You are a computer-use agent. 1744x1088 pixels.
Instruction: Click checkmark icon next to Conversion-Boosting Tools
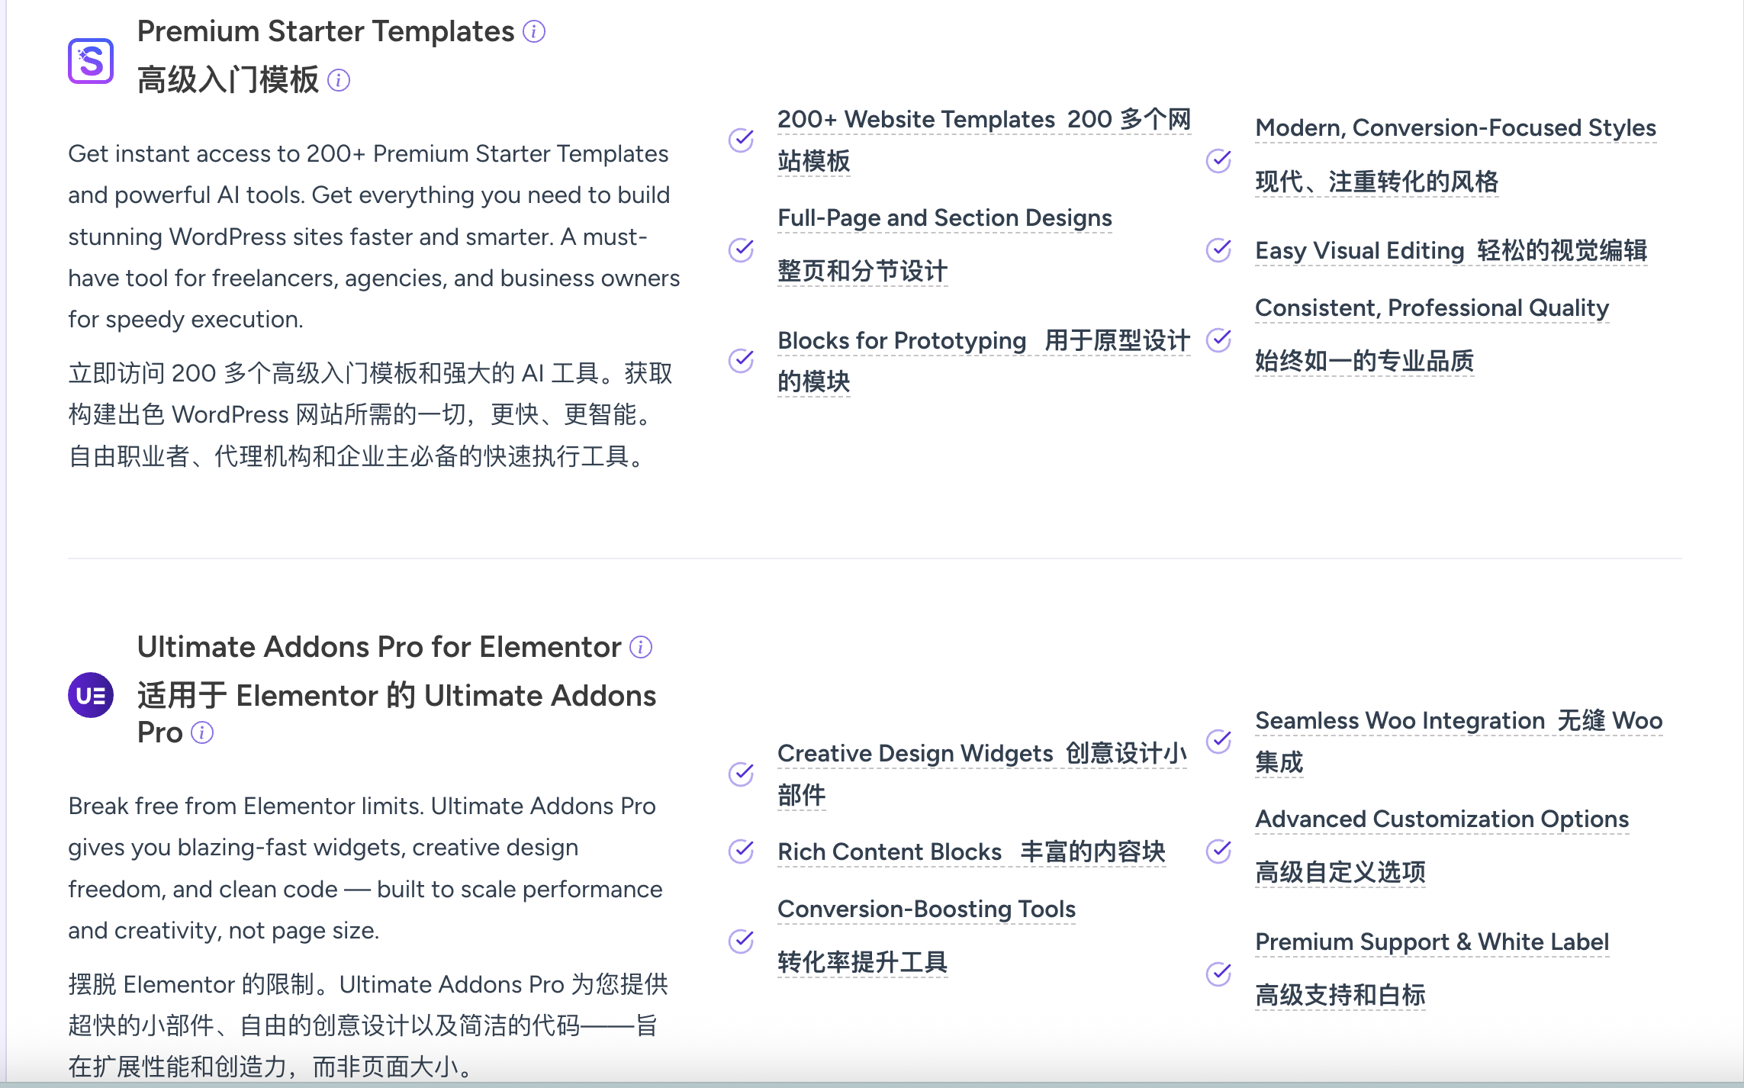click(741, 941)
